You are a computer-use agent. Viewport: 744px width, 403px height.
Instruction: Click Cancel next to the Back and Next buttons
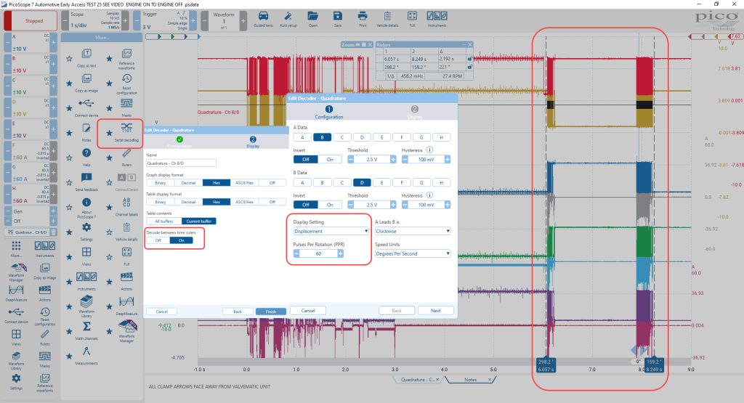coord(308,311)
